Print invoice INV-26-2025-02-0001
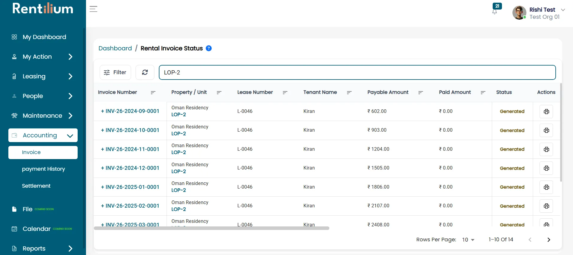Image resolution: width=573 pixels, height=255 pixels. point(546,206)
